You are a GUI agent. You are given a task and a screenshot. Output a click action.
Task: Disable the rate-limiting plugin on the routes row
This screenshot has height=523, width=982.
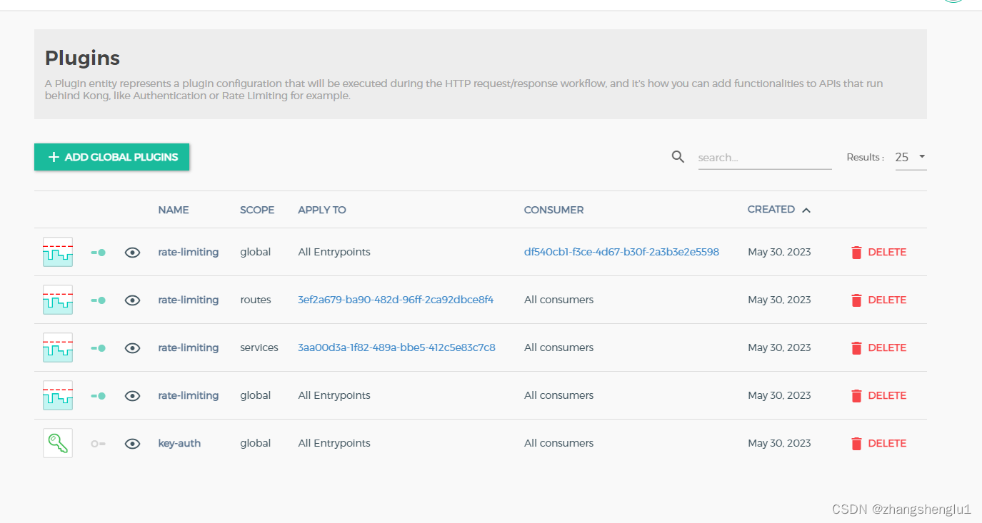99,300
